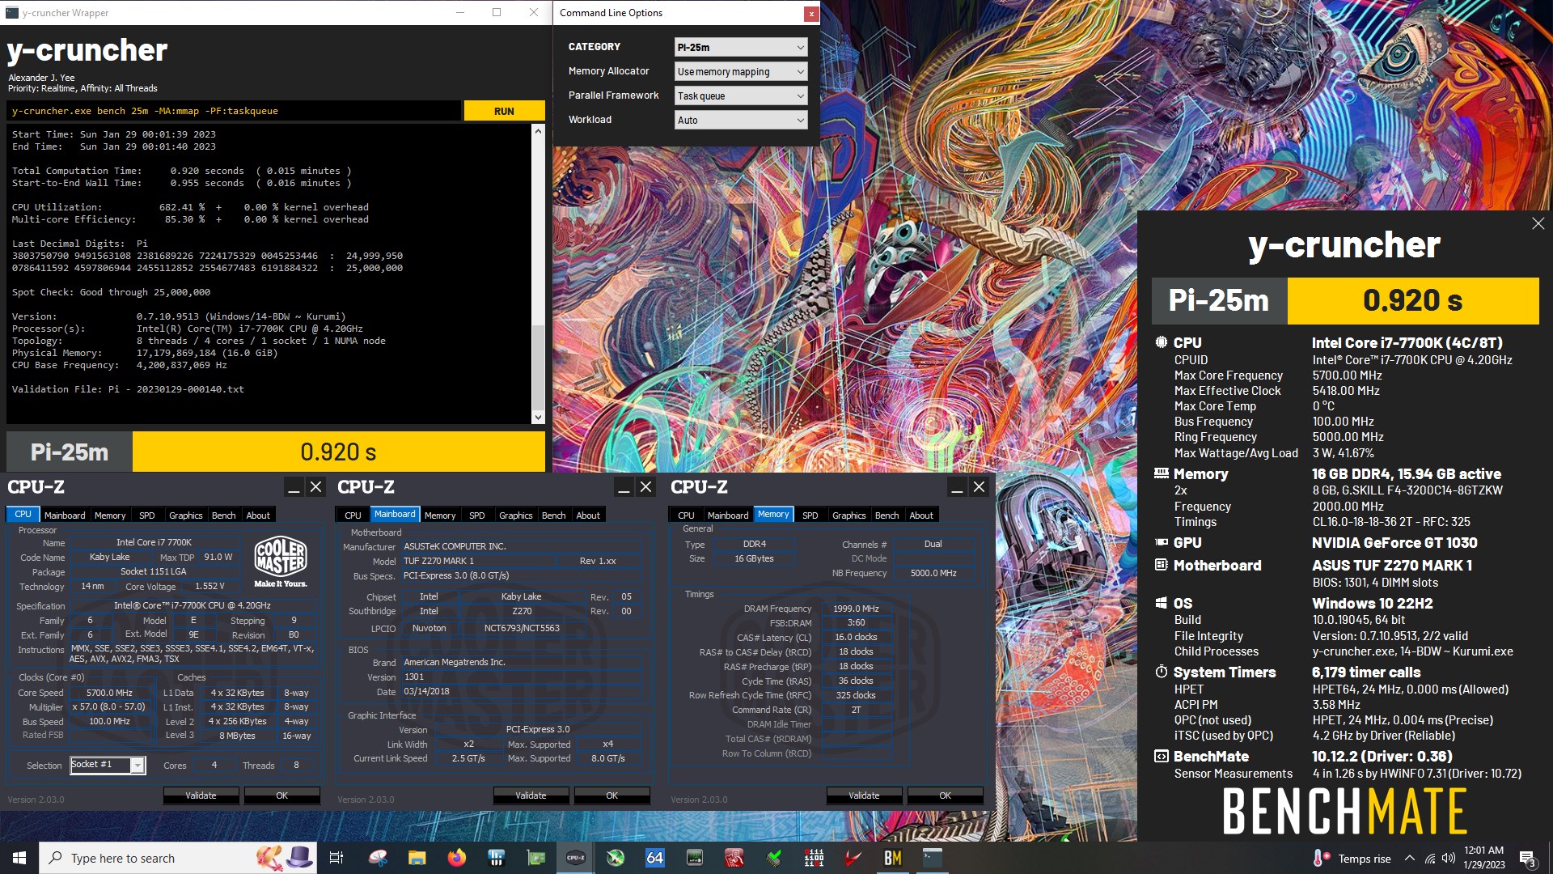Expand the Socket #1 selection dropdown
Screen dimensions: 1553x874
tap(138, 766)
